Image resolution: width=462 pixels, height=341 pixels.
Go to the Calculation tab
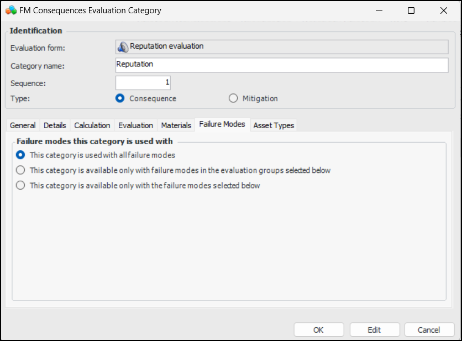click(x=92, y=125)
